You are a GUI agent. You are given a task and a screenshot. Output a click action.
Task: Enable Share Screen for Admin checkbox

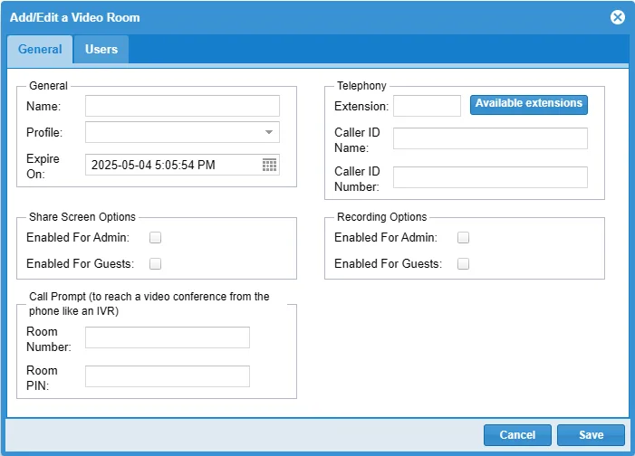coord(155,238)
